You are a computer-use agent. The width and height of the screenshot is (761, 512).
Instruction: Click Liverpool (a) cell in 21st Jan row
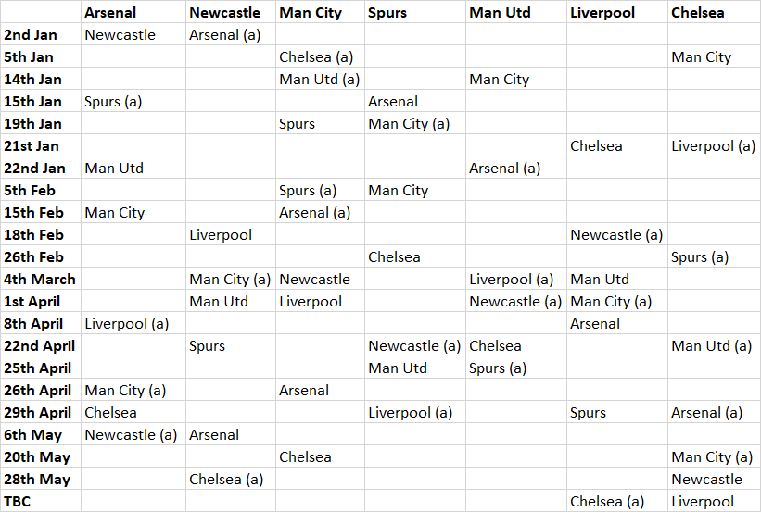(714, 146)
